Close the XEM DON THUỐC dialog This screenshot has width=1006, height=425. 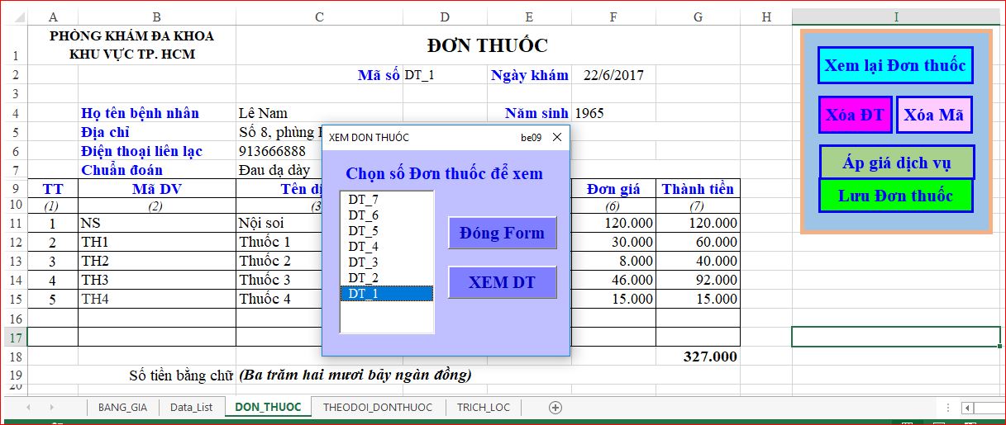(x=556, y=137)
